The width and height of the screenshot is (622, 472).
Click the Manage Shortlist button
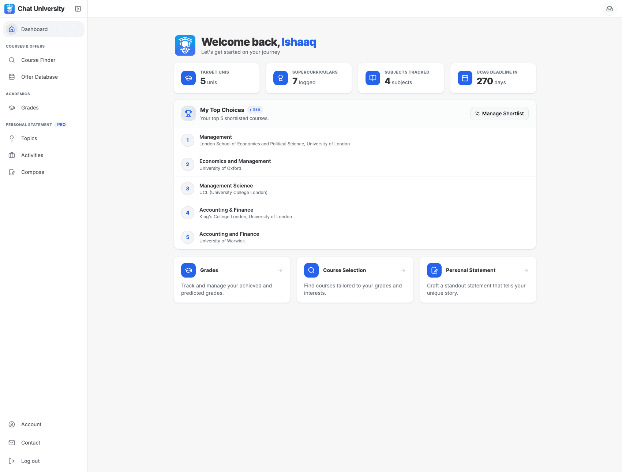click(499, 114)
